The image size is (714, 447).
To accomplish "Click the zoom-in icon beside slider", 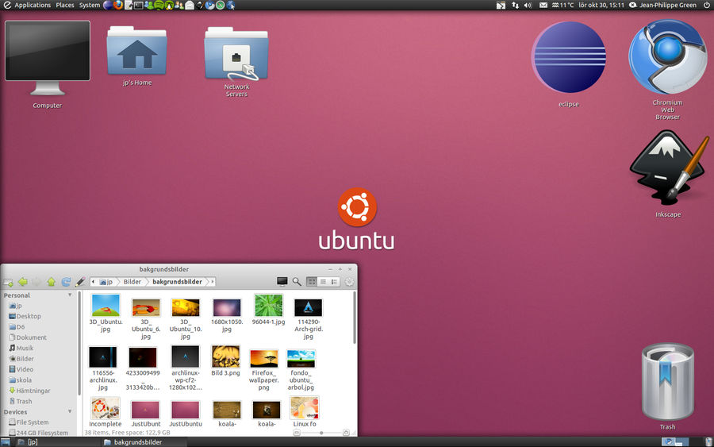I will [x=346, y=433].
